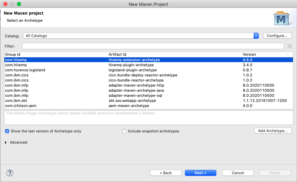Click into the Filter text field

(x=153, y=46)
